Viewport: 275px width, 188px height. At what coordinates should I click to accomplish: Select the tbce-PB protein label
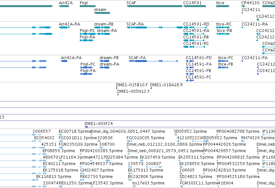(x=225, y=64)
